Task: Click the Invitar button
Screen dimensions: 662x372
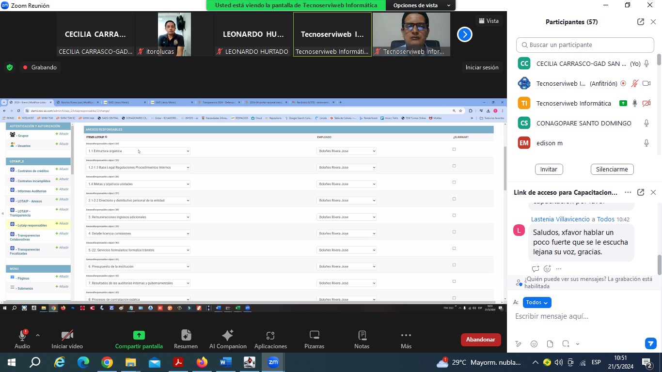Action: click(549, 170)
